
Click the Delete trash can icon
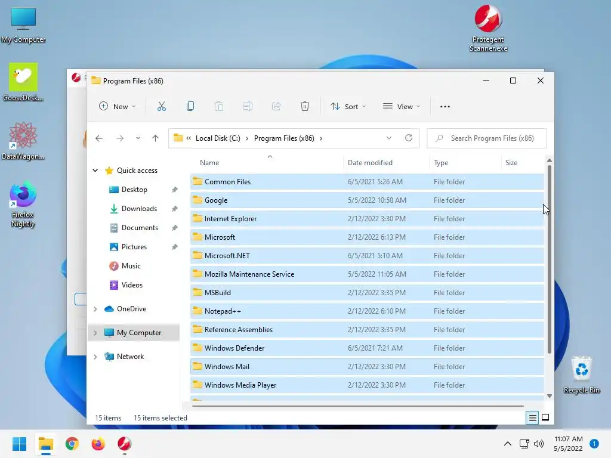tap(305, 106)
